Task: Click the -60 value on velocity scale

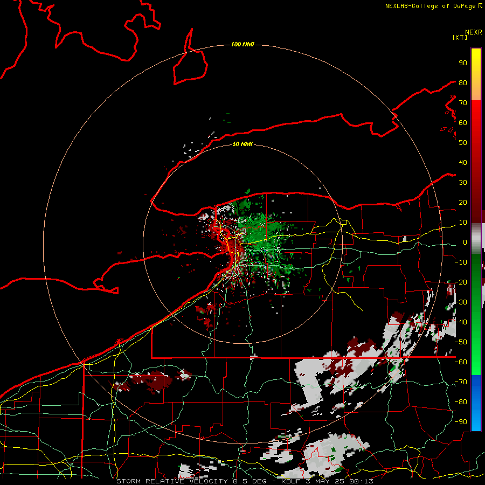Action: [x=461, y=362]
